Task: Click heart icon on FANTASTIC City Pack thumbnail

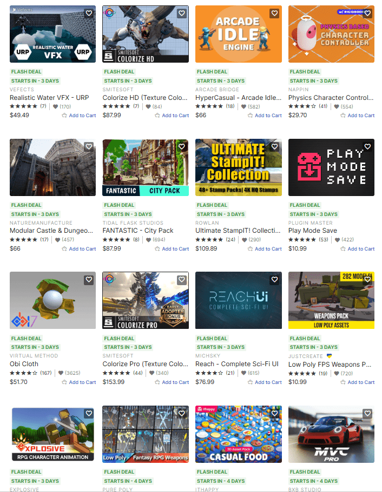Action: [182, 147]
